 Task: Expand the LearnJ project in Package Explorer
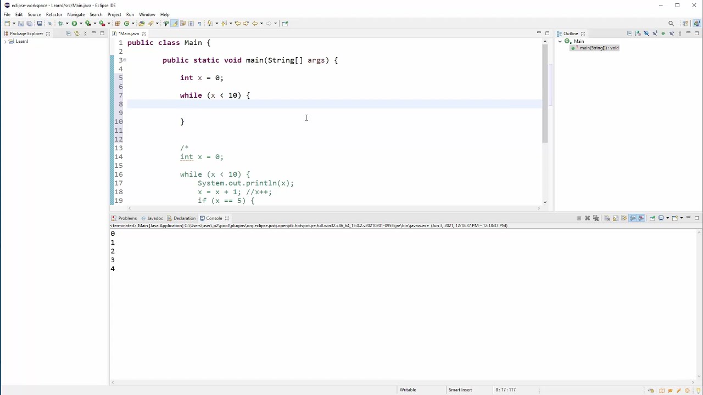click(x=5, y=42)
